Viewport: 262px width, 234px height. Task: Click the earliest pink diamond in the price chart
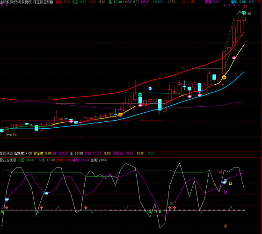71,121
